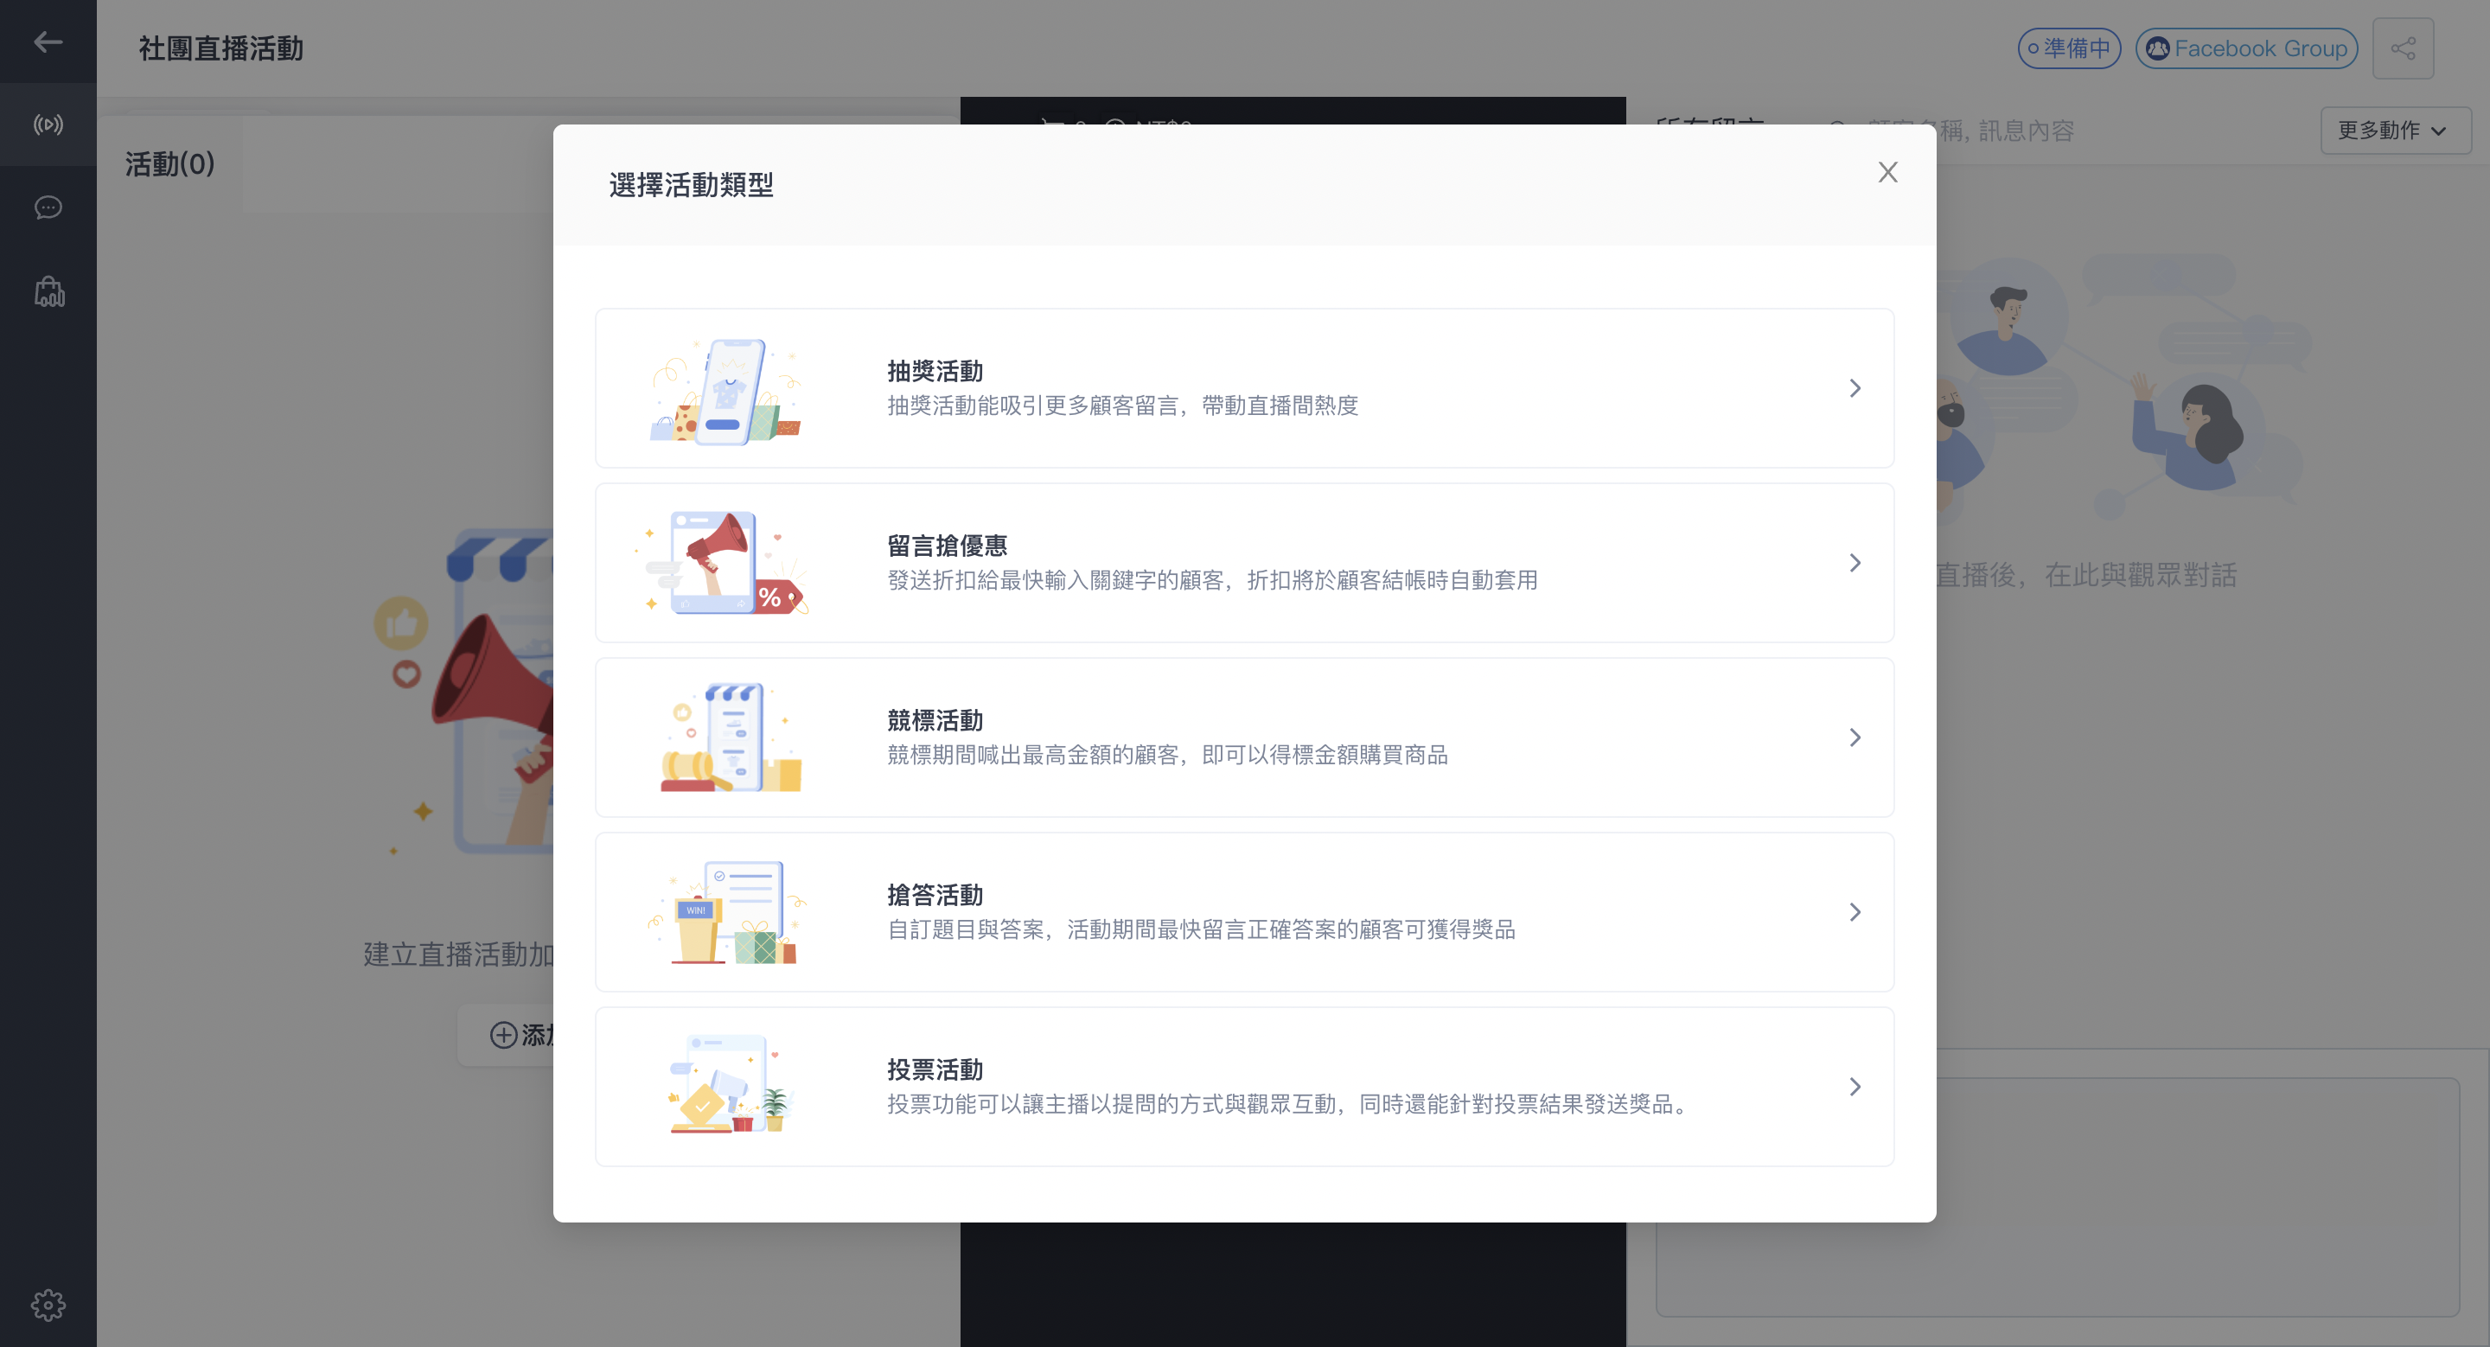Click the back arrow in the sidebar
The height and width of the screenshot is (1347, 2490).
(48, 41)
